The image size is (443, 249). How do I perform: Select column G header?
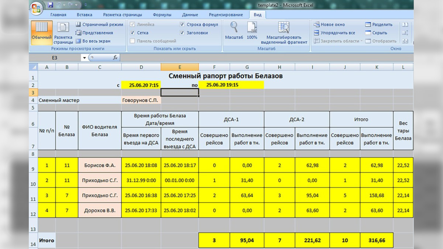click(247, 67)
